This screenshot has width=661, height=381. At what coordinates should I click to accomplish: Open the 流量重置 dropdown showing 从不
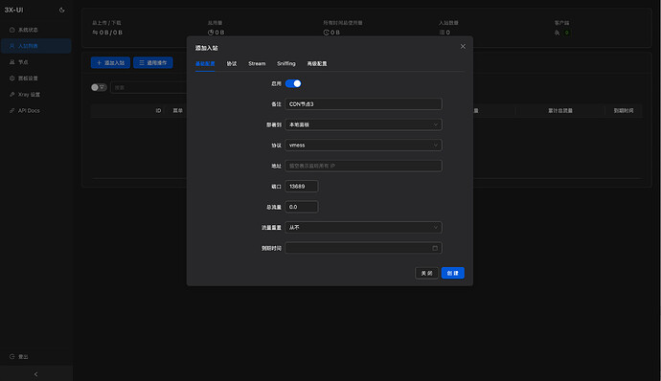pyautogui.click(x=363, y=227)
